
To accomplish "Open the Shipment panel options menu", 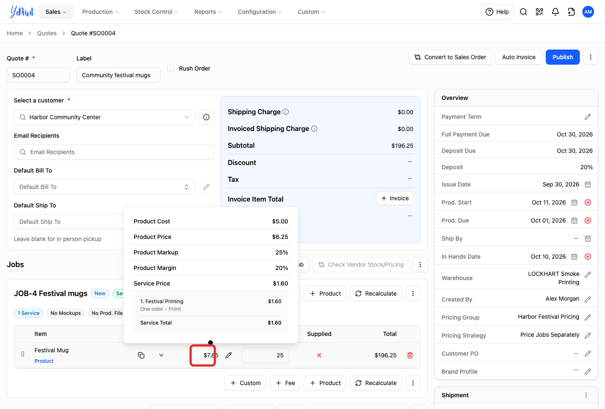I will pyautogui.click(x=586, y=395).
